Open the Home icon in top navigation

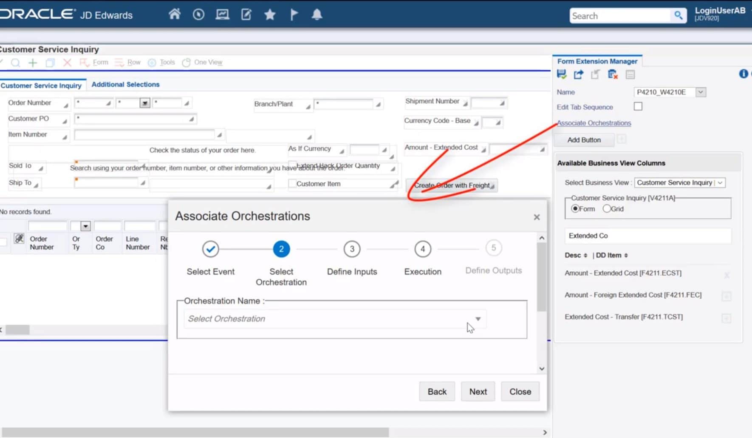click(174, 14)
